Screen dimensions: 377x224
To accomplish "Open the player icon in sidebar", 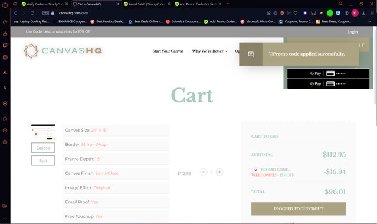I will pyautogui.click(x=5, y=103).
